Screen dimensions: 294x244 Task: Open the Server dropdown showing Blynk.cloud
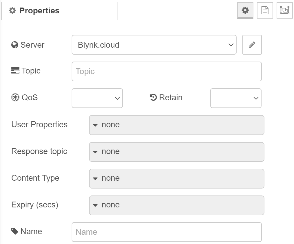[x=154, y=45]
